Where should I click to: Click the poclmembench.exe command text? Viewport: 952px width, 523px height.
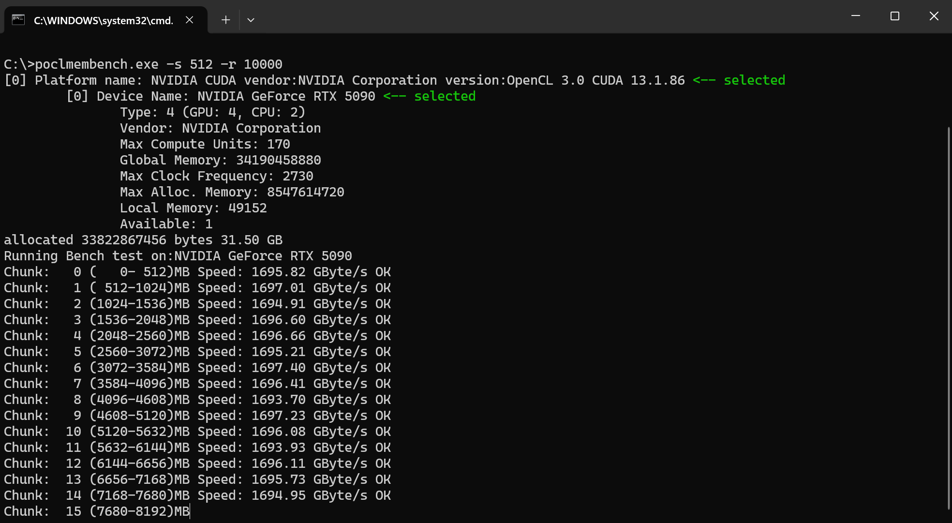[97, 64]
